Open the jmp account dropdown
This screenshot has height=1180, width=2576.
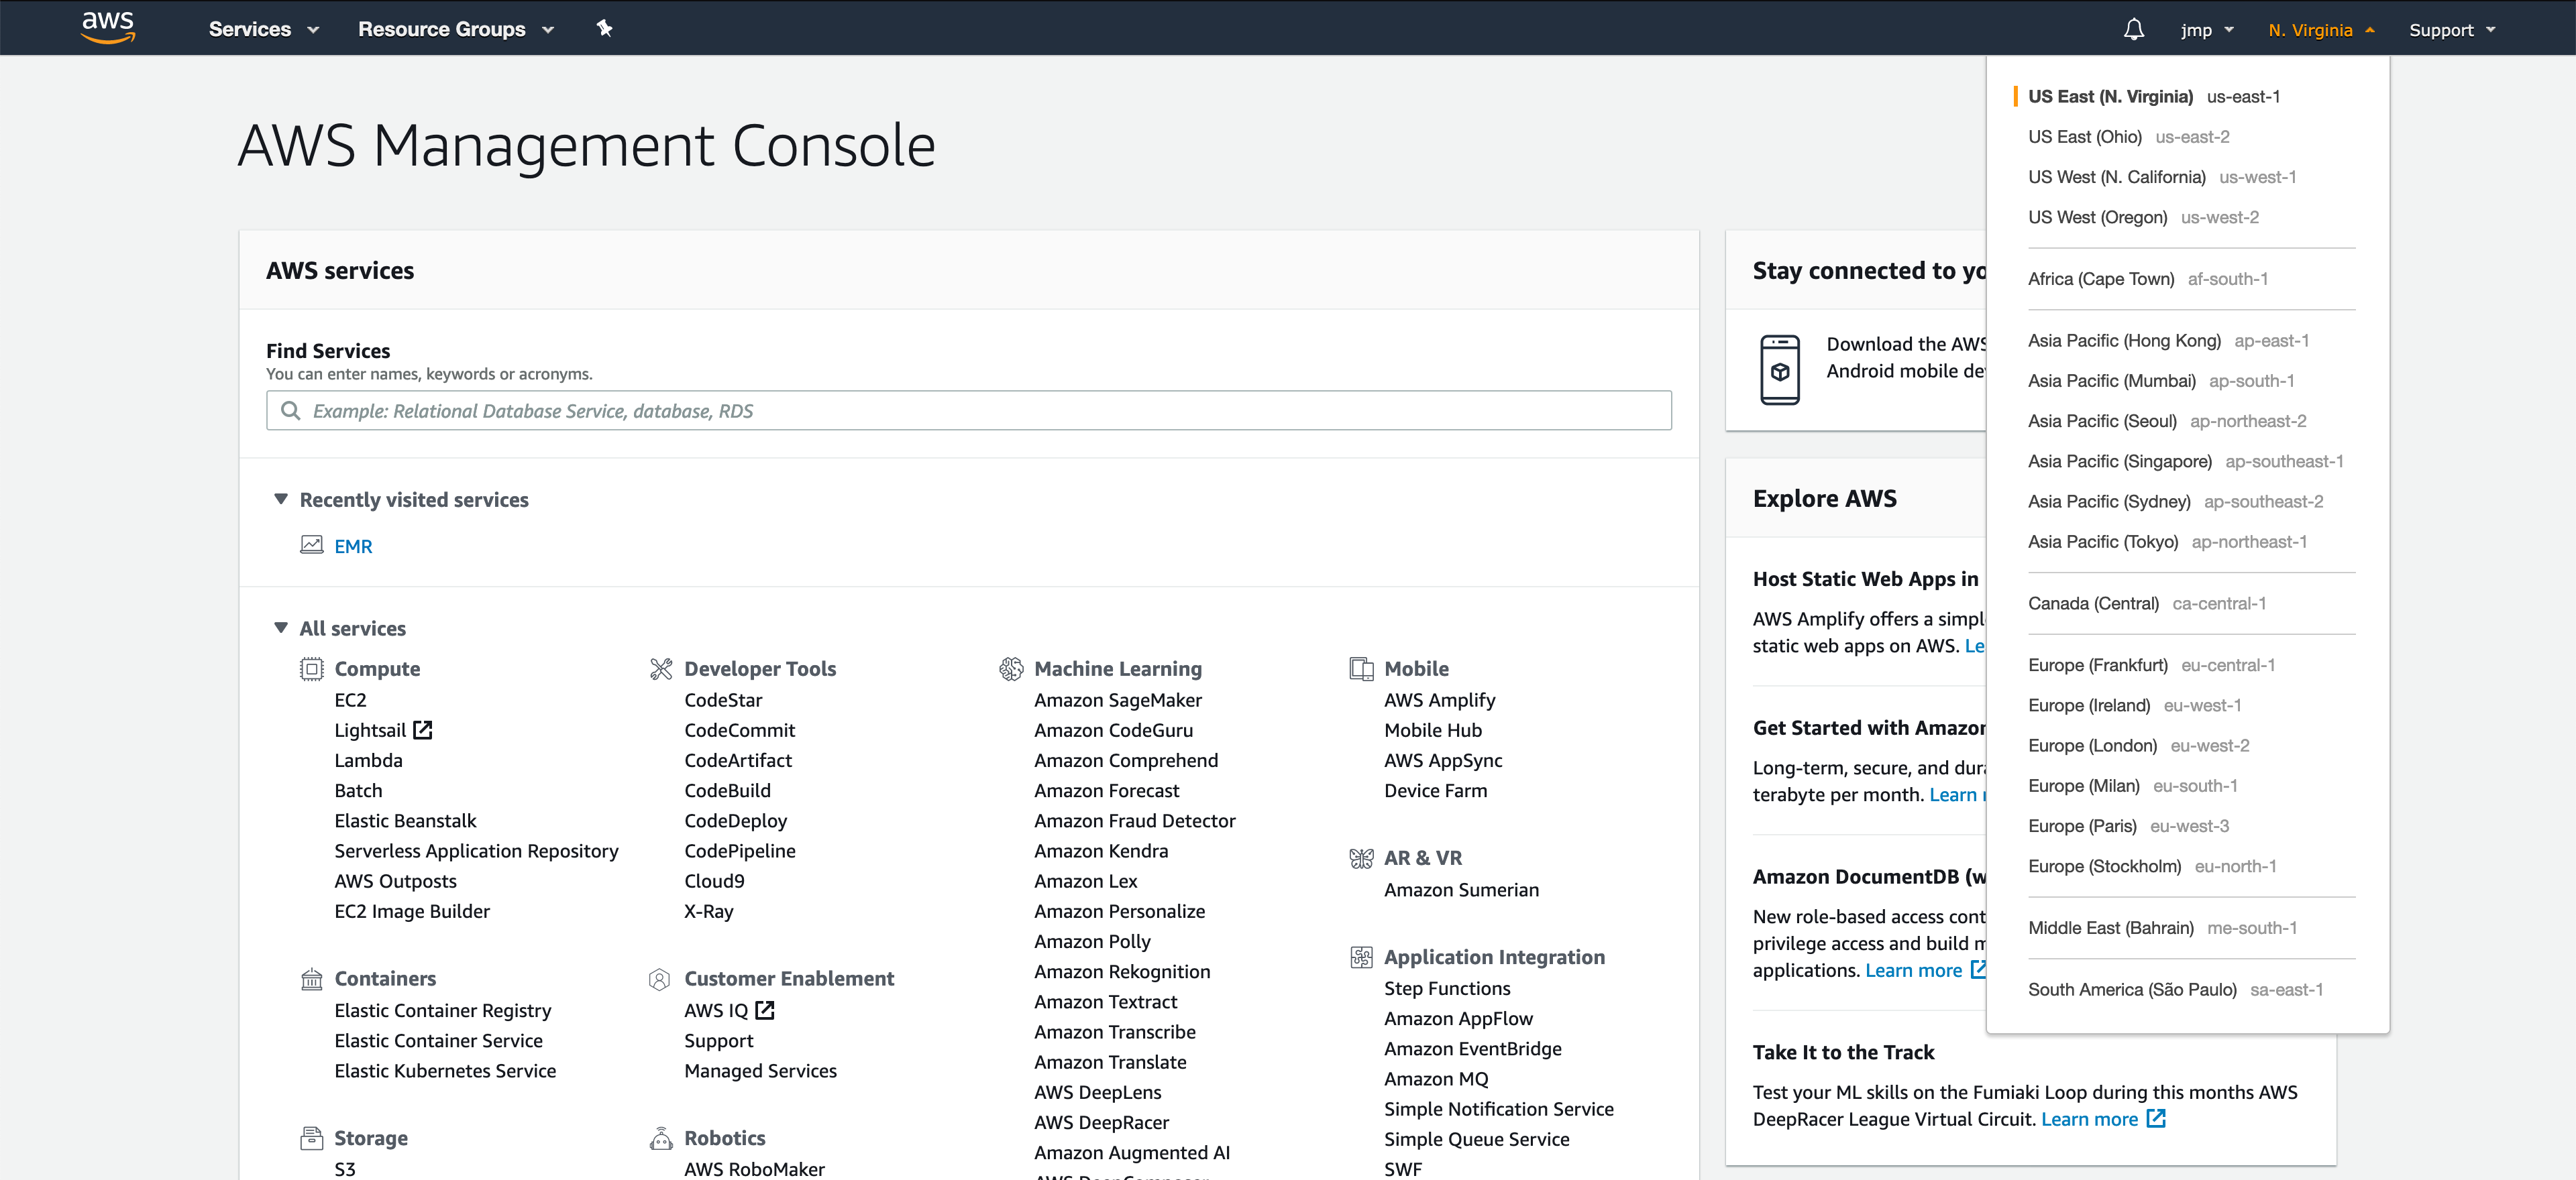coord(2207,30)
